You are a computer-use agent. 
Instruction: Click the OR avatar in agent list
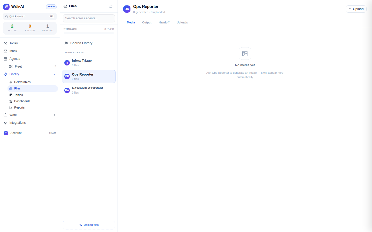pos(67,76)
